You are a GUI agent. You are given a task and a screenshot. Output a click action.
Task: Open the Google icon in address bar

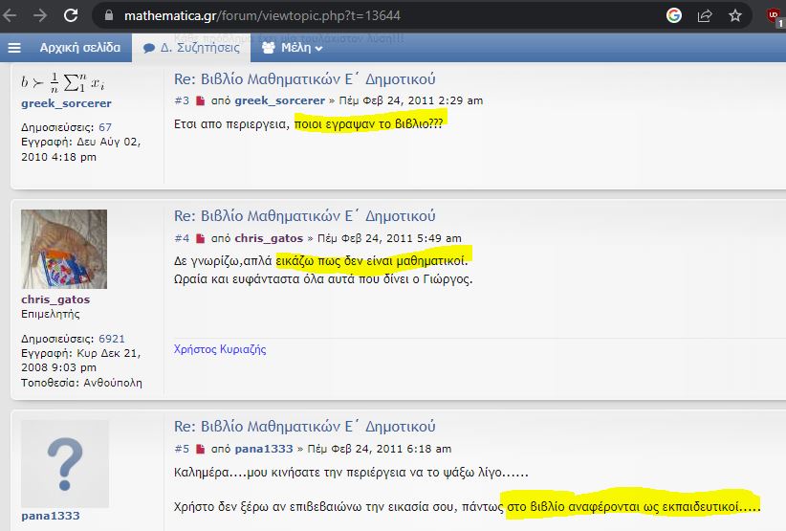674,15
